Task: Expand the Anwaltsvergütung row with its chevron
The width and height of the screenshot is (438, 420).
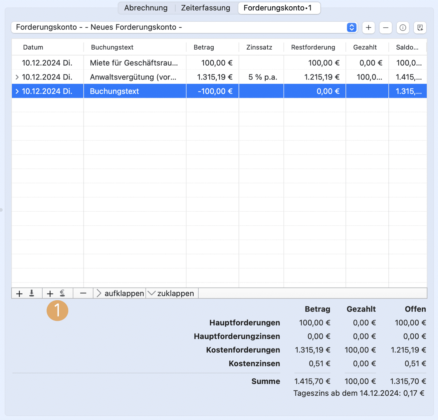Action: pyautogui.click(x=17, y=77)
